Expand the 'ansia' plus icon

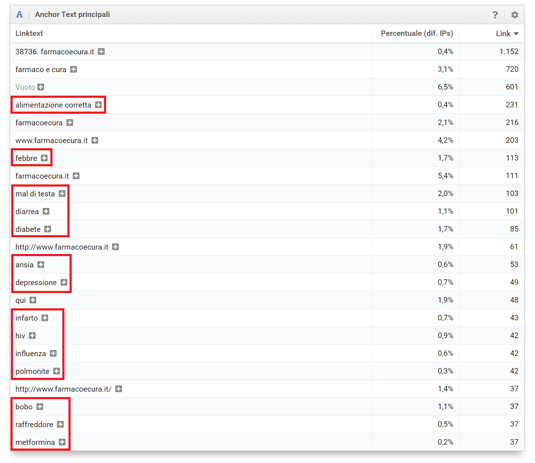pyautogui.click(x=41, y=264)
